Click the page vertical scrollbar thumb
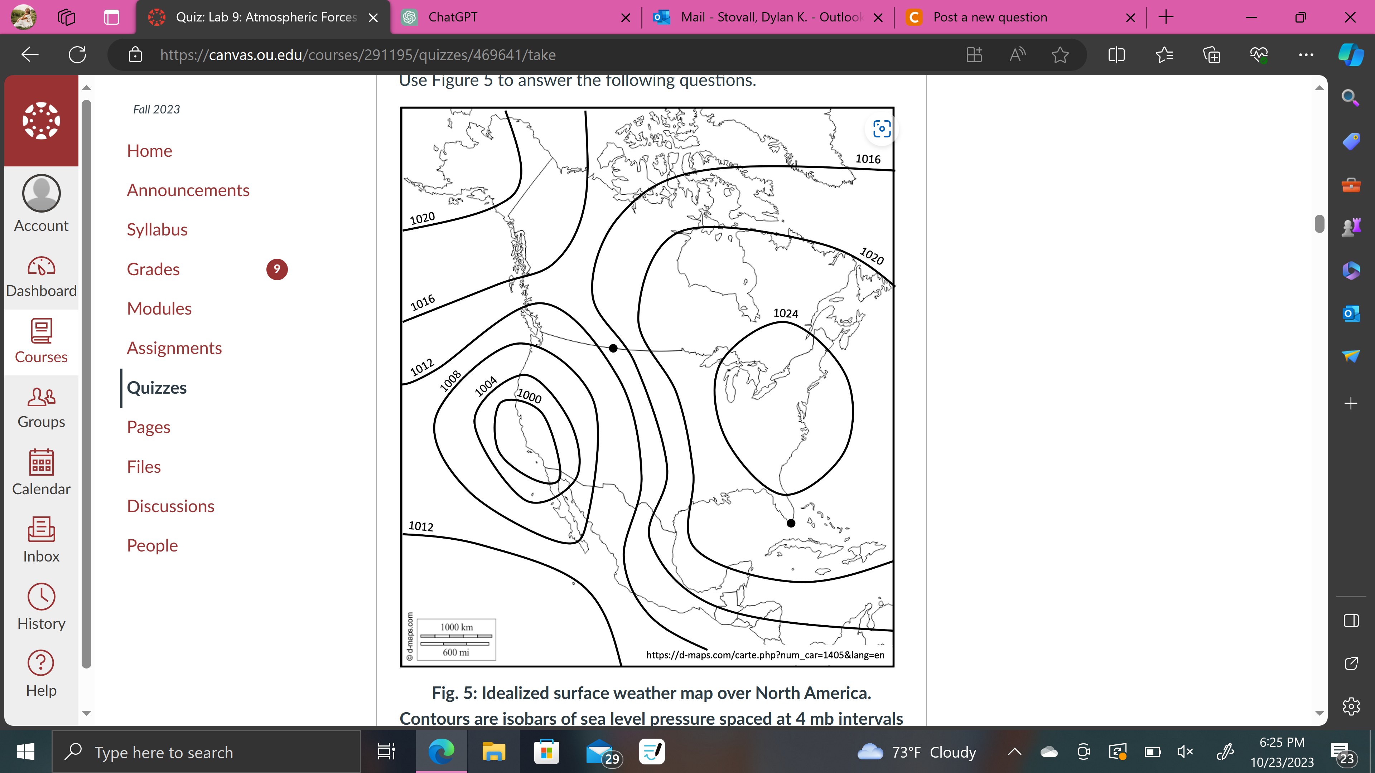 pos(1319,224)
